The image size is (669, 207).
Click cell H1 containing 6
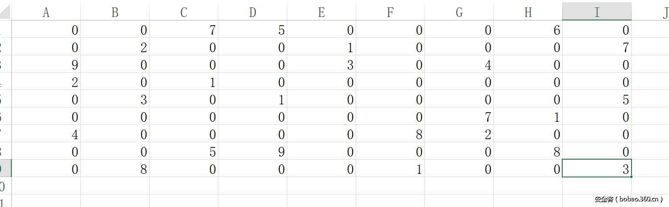pyautogui.click(x=528, y=30)
